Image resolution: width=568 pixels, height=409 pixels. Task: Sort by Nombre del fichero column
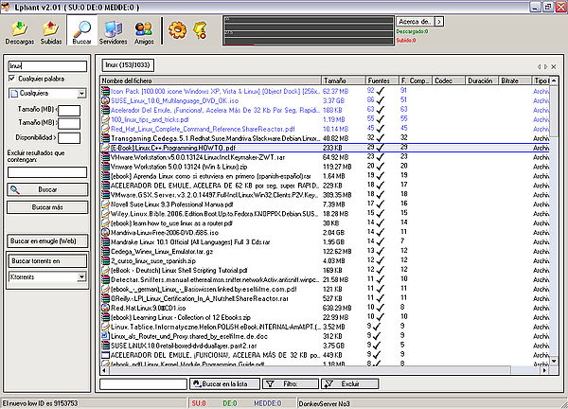click(x=211, y=80)
